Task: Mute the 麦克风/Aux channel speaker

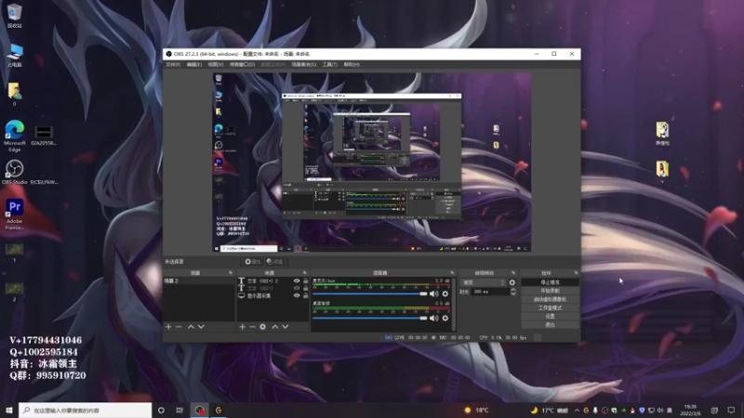Action: (433, 294)
